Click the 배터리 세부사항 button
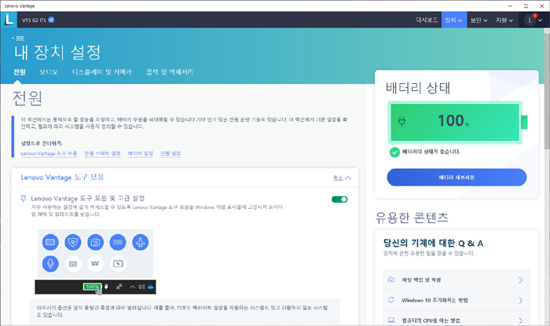 point(456,178)
